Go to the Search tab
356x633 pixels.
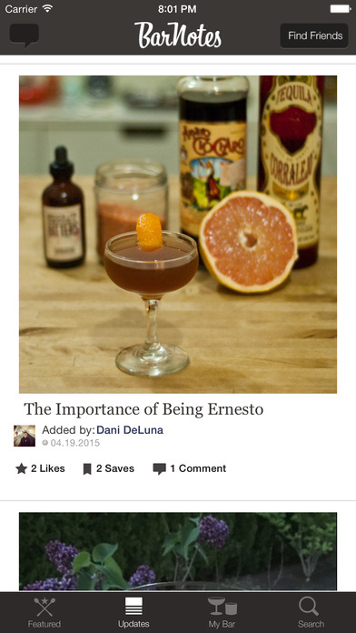click(311, 612)
